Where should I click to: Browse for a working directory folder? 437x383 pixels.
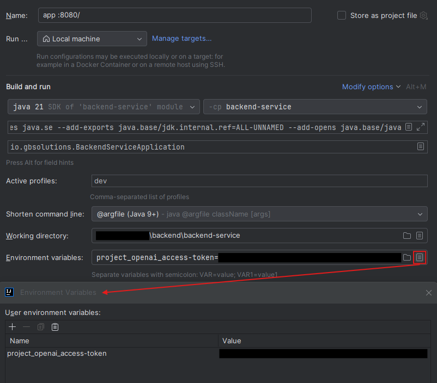(406, 236)
